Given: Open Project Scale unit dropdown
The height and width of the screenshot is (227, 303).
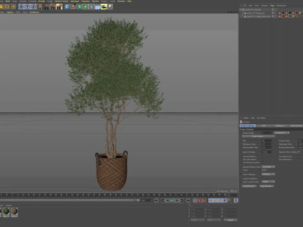Looking at the screenshot, I should click(282, 132).
